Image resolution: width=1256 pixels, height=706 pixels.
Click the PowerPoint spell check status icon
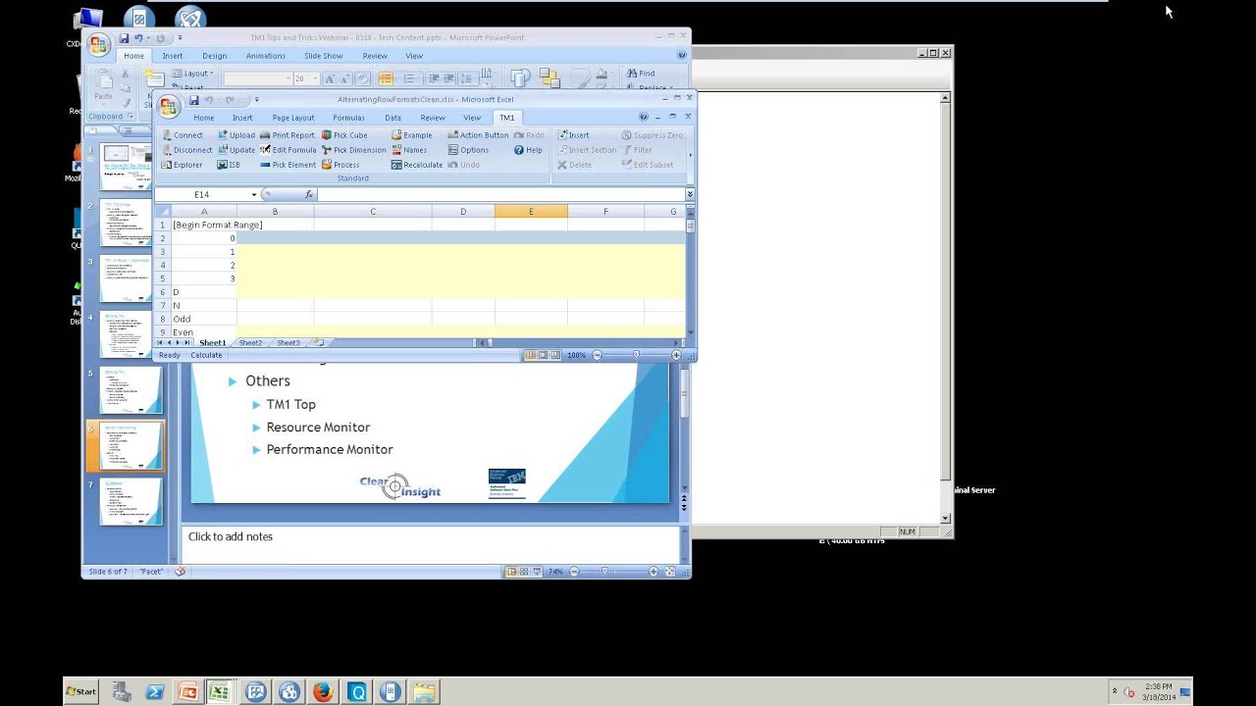[x=180, y=572]
